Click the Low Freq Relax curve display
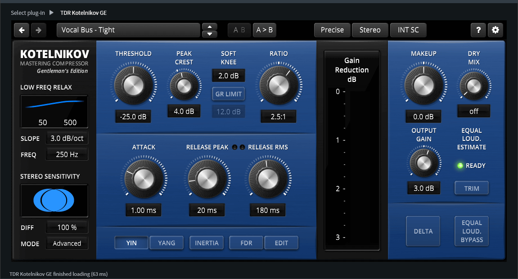The height and width of the screenshot is (279, 518). click(54, 111)
